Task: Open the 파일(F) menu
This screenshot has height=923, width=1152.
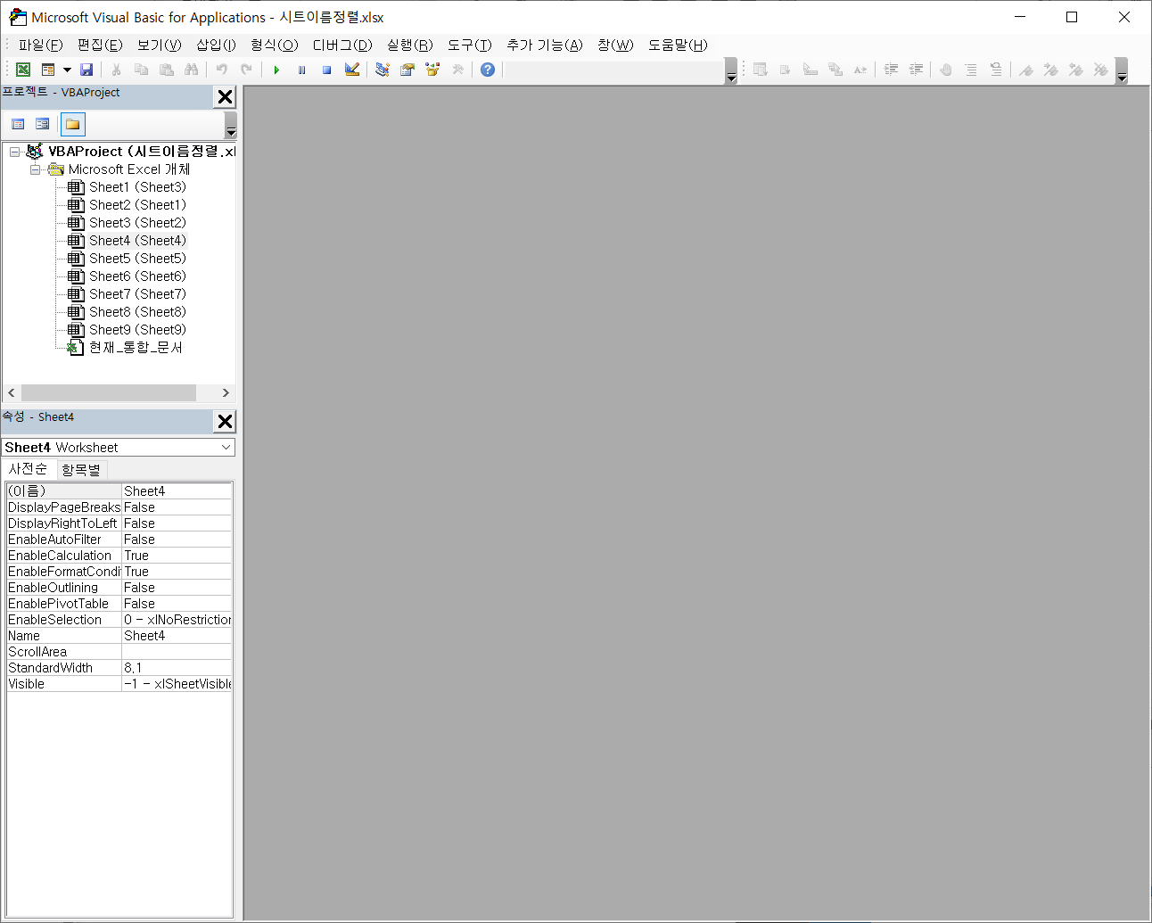Action: [x=41, y=45]
